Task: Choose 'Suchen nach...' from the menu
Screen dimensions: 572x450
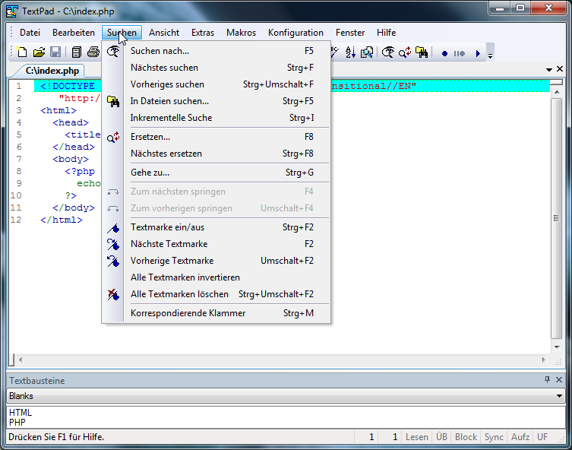Action: (216, 51)
